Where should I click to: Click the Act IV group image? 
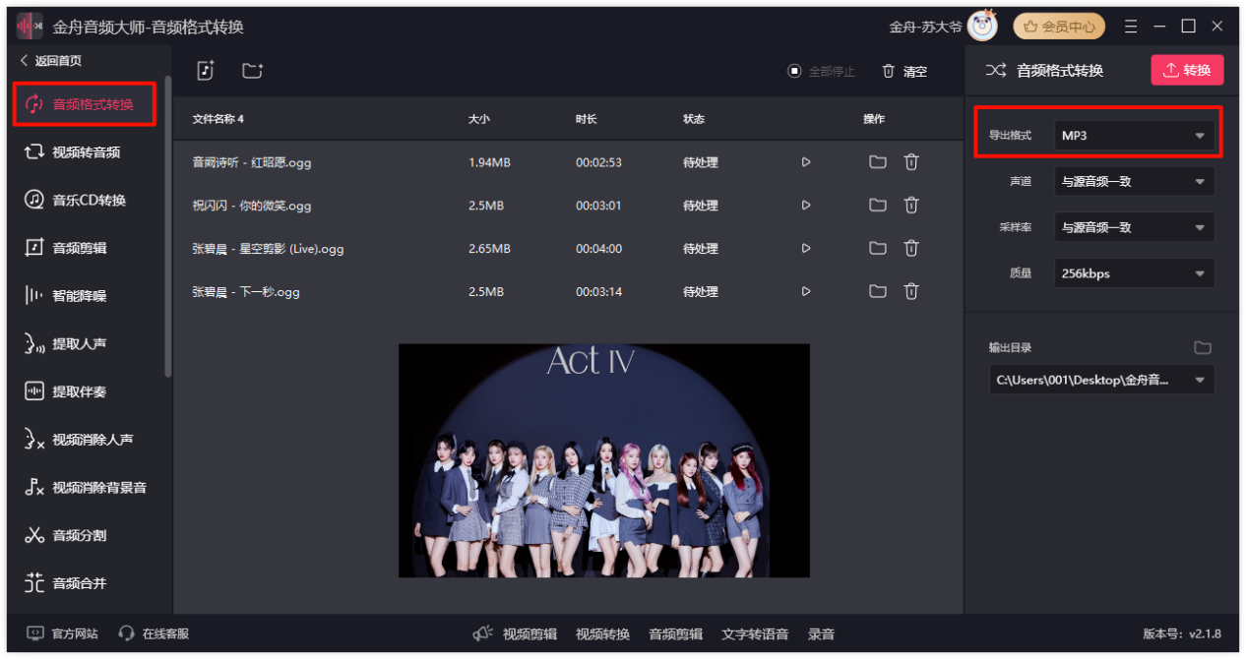click(x=604, y=460)
